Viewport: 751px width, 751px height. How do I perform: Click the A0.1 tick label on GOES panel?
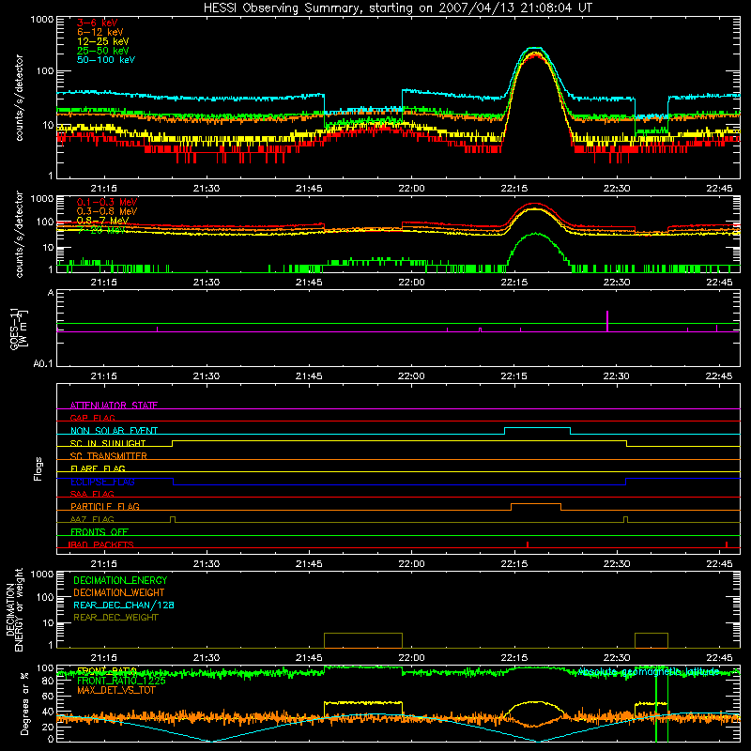pos(43,363)
